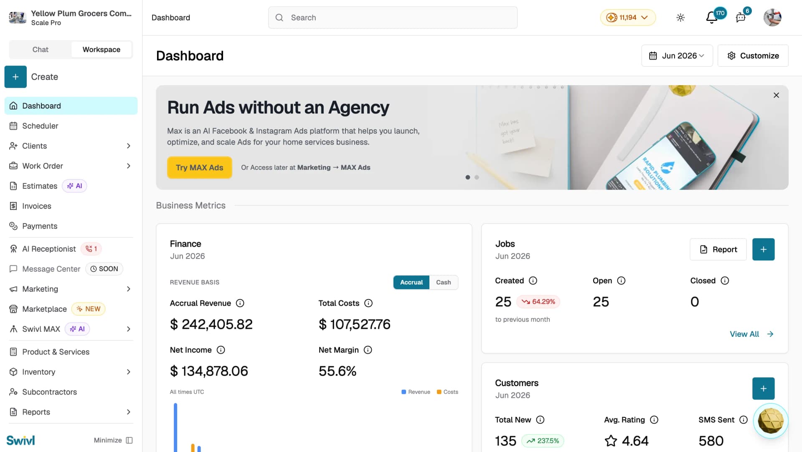Click the info icon beside SMS Sent
This screenshot has width=802, height=452.
coord(744,419)
